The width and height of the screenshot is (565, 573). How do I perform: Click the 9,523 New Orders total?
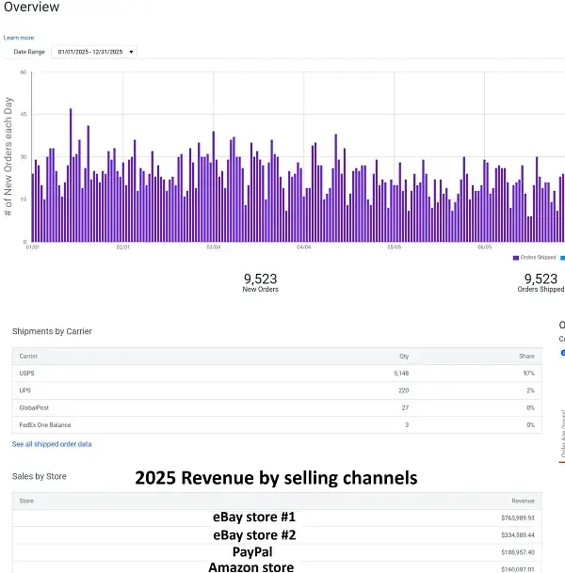tap(260, 279)
